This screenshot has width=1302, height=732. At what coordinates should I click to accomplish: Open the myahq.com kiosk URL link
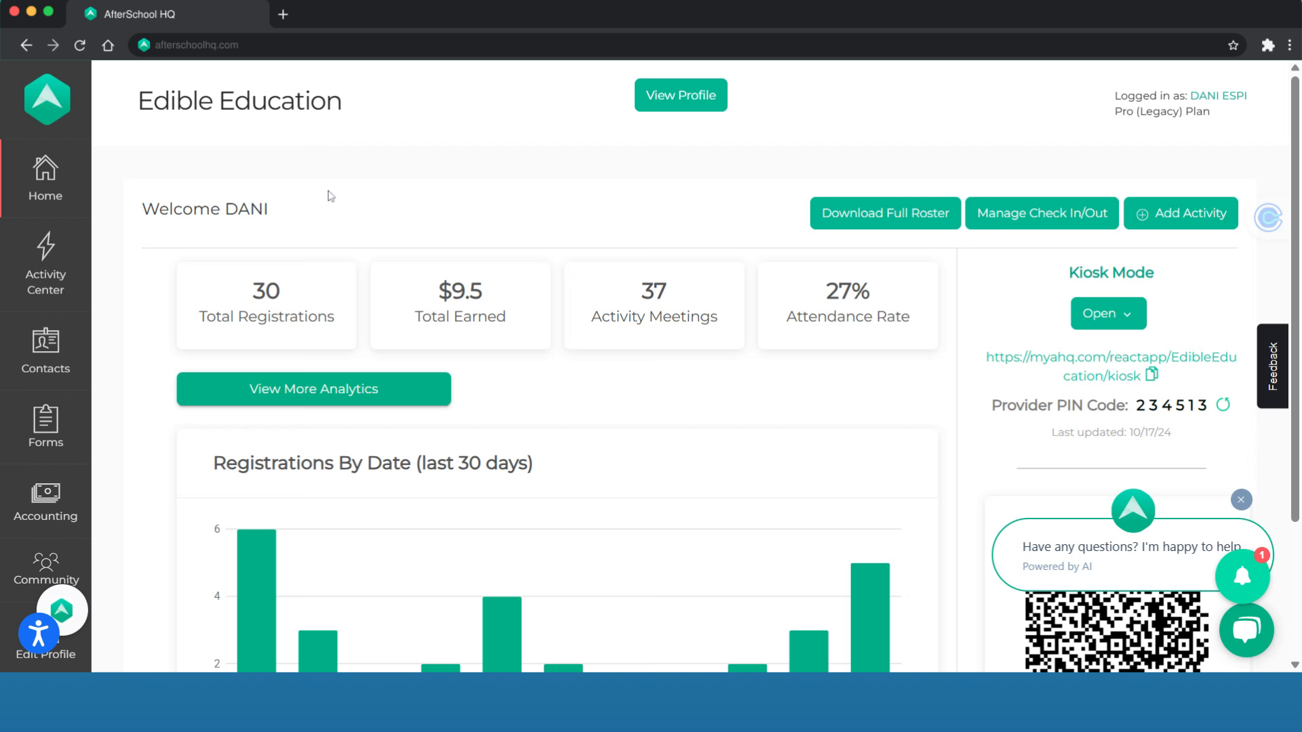1110,366
